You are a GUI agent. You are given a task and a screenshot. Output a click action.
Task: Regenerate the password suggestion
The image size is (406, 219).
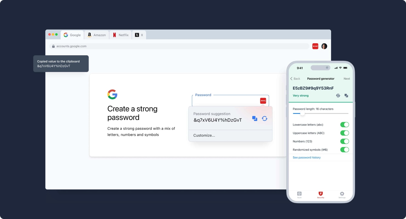pos(264,119)
